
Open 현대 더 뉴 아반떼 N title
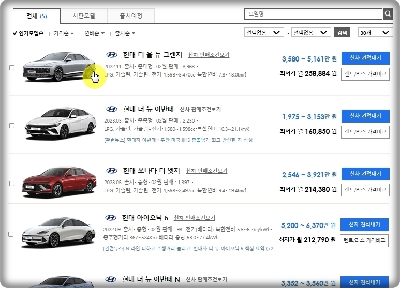click(151, 279)
